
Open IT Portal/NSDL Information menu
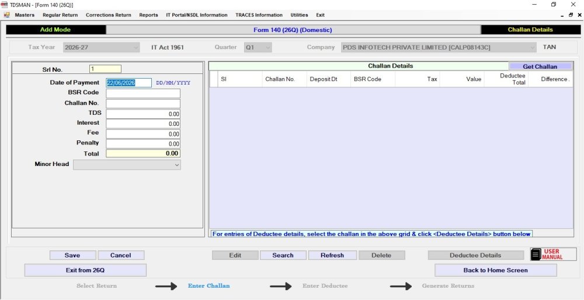(x=197, y=15)
